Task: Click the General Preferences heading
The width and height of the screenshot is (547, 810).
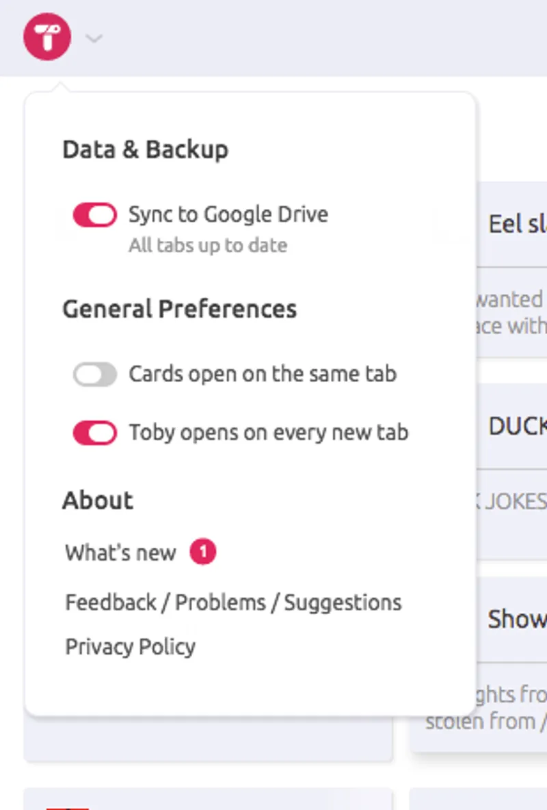Action: tap(179, 309)
